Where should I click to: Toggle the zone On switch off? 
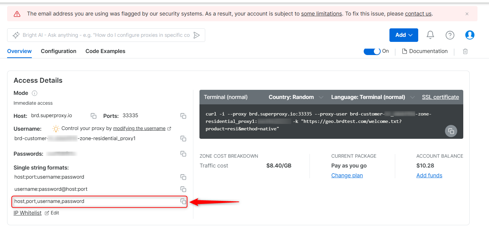coord(372,51)
